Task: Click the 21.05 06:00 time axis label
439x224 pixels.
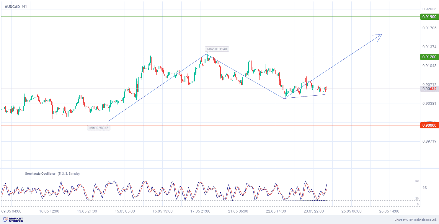Action: pos(238,211)
